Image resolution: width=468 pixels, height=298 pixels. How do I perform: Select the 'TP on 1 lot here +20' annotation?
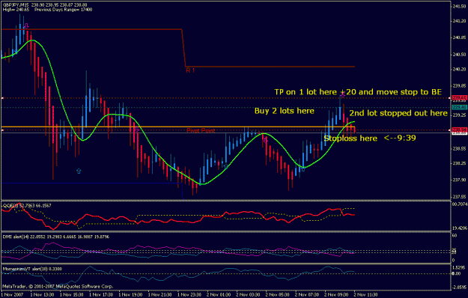point(315,92)
